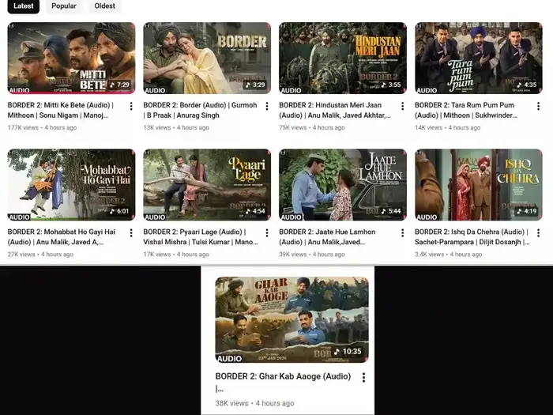Image resolution: width=553 pixels, height=415 pixels.
Task: Play the Ghar Kab Aaoge thumbnail
Action: click(x=292, y=319)
